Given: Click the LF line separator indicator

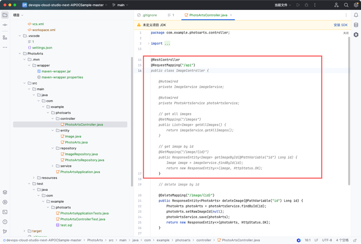Looking at the screenshot, I should click(x=316, y=240).
